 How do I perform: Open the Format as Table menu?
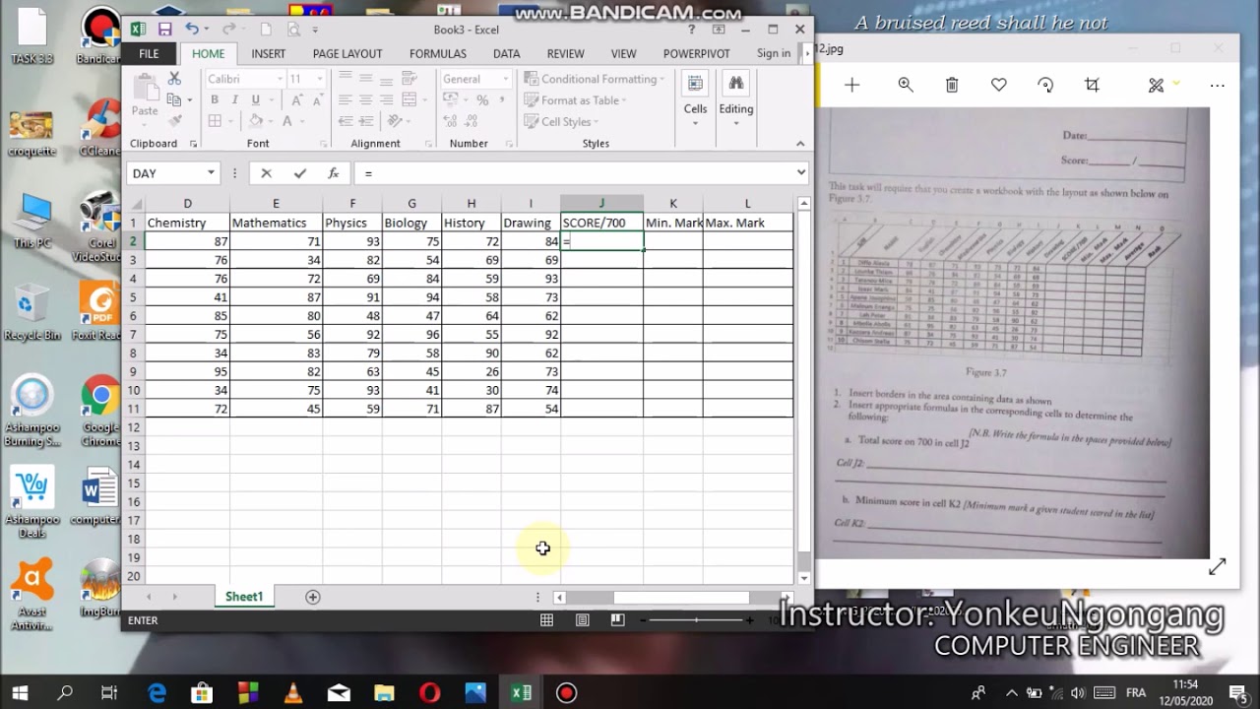point(575,100)
